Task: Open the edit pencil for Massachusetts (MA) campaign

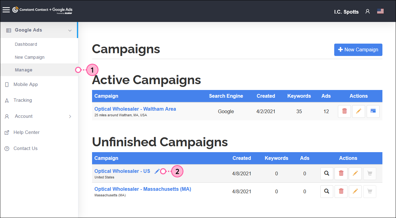Action: pos(355,191)
